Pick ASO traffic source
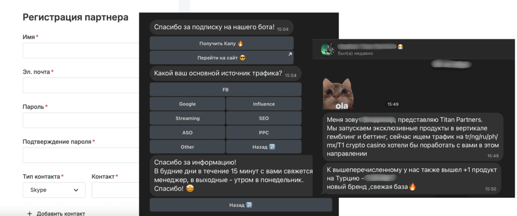517x216 pixels. tap(187, 133)
